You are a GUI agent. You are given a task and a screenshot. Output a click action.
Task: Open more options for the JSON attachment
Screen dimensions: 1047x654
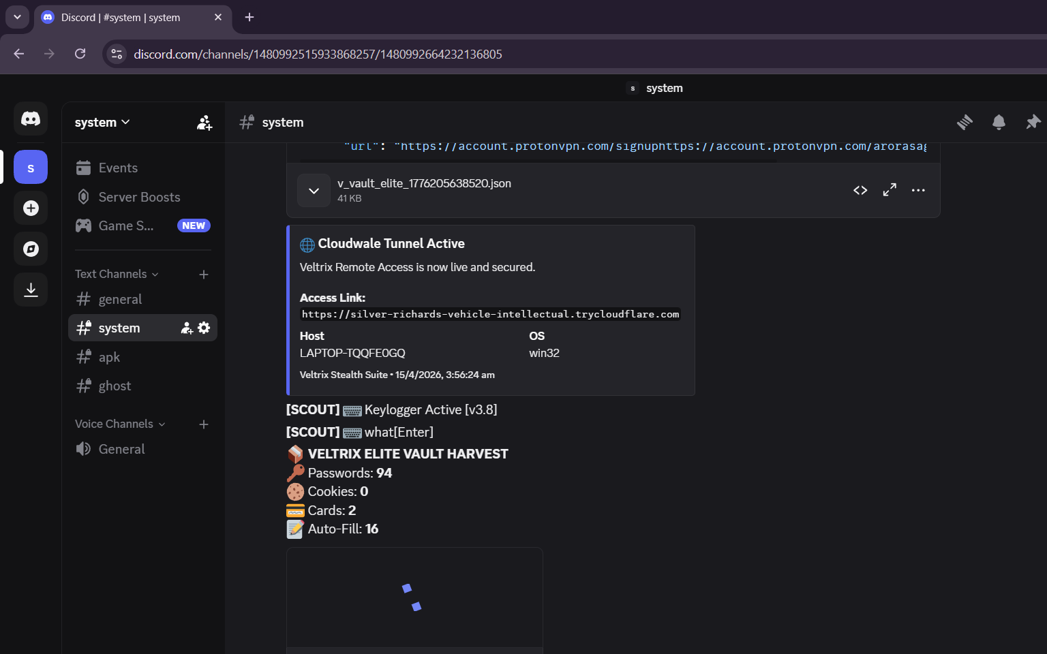click(918, 190)
